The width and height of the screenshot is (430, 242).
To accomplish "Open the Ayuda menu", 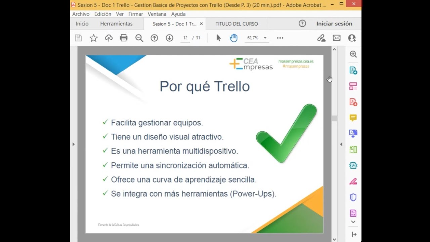I will tap(178, 14).
